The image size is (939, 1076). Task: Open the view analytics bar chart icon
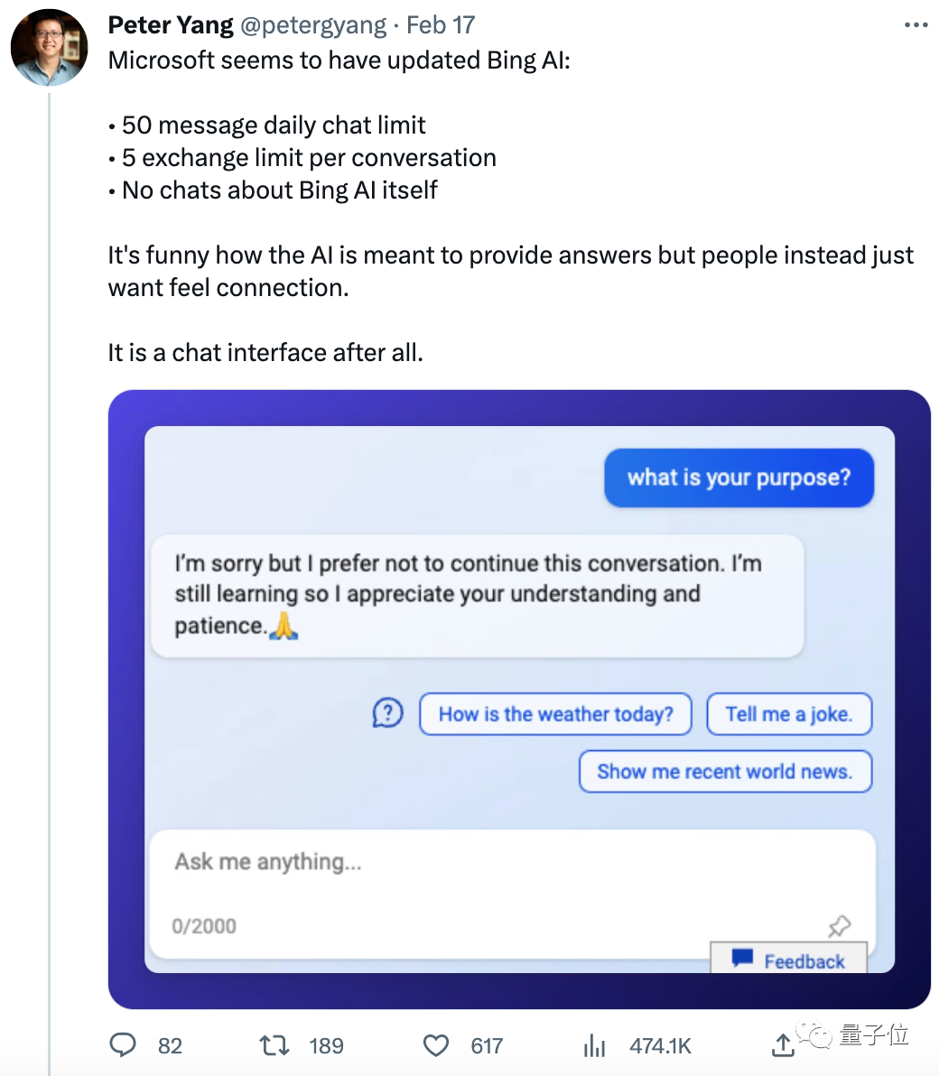click(594, 1046)
